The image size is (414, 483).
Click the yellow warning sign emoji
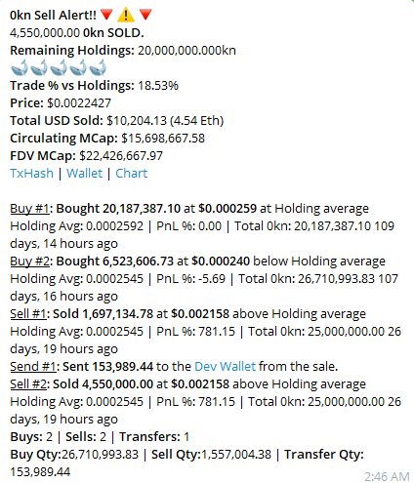tap(126, 15)
